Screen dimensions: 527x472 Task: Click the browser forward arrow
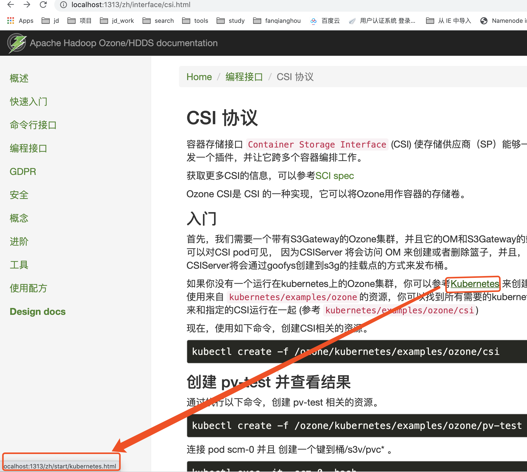(27, 4)
